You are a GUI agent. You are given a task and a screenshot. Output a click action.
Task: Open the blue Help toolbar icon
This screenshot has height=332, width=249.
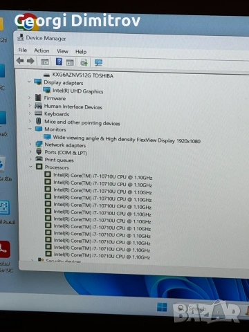click(59, 62)
